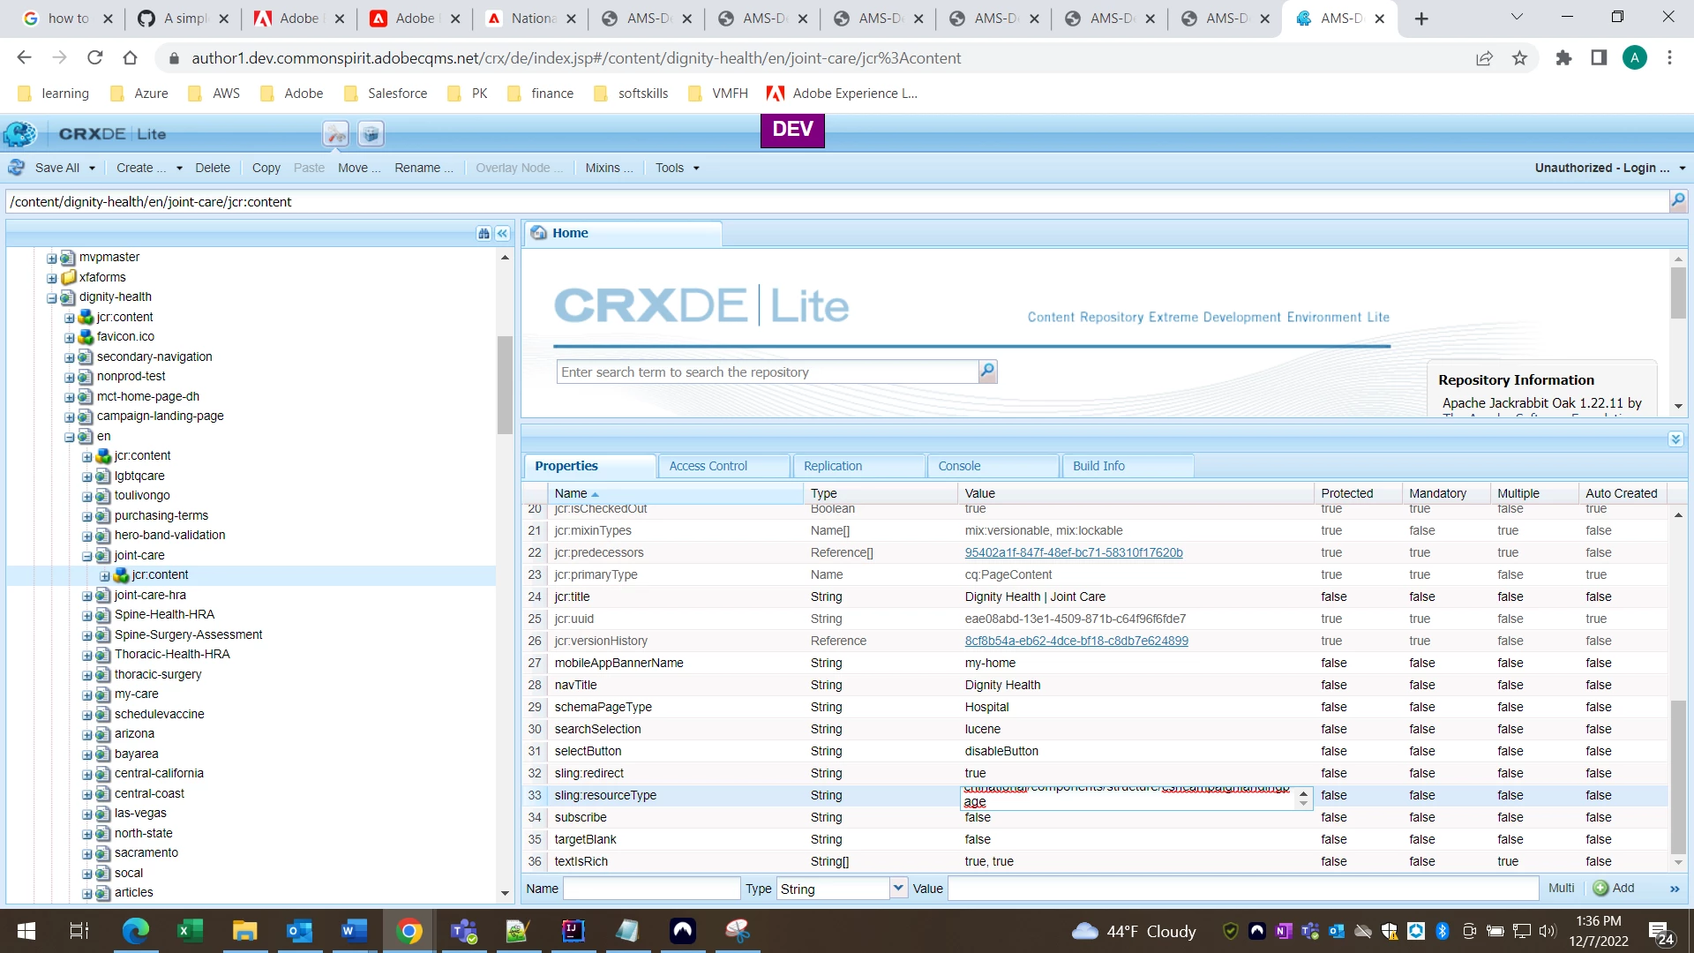Click the binoculars search icon in tree panel
This screenshot has height=953, width=1694.
(x=483, y=234)
